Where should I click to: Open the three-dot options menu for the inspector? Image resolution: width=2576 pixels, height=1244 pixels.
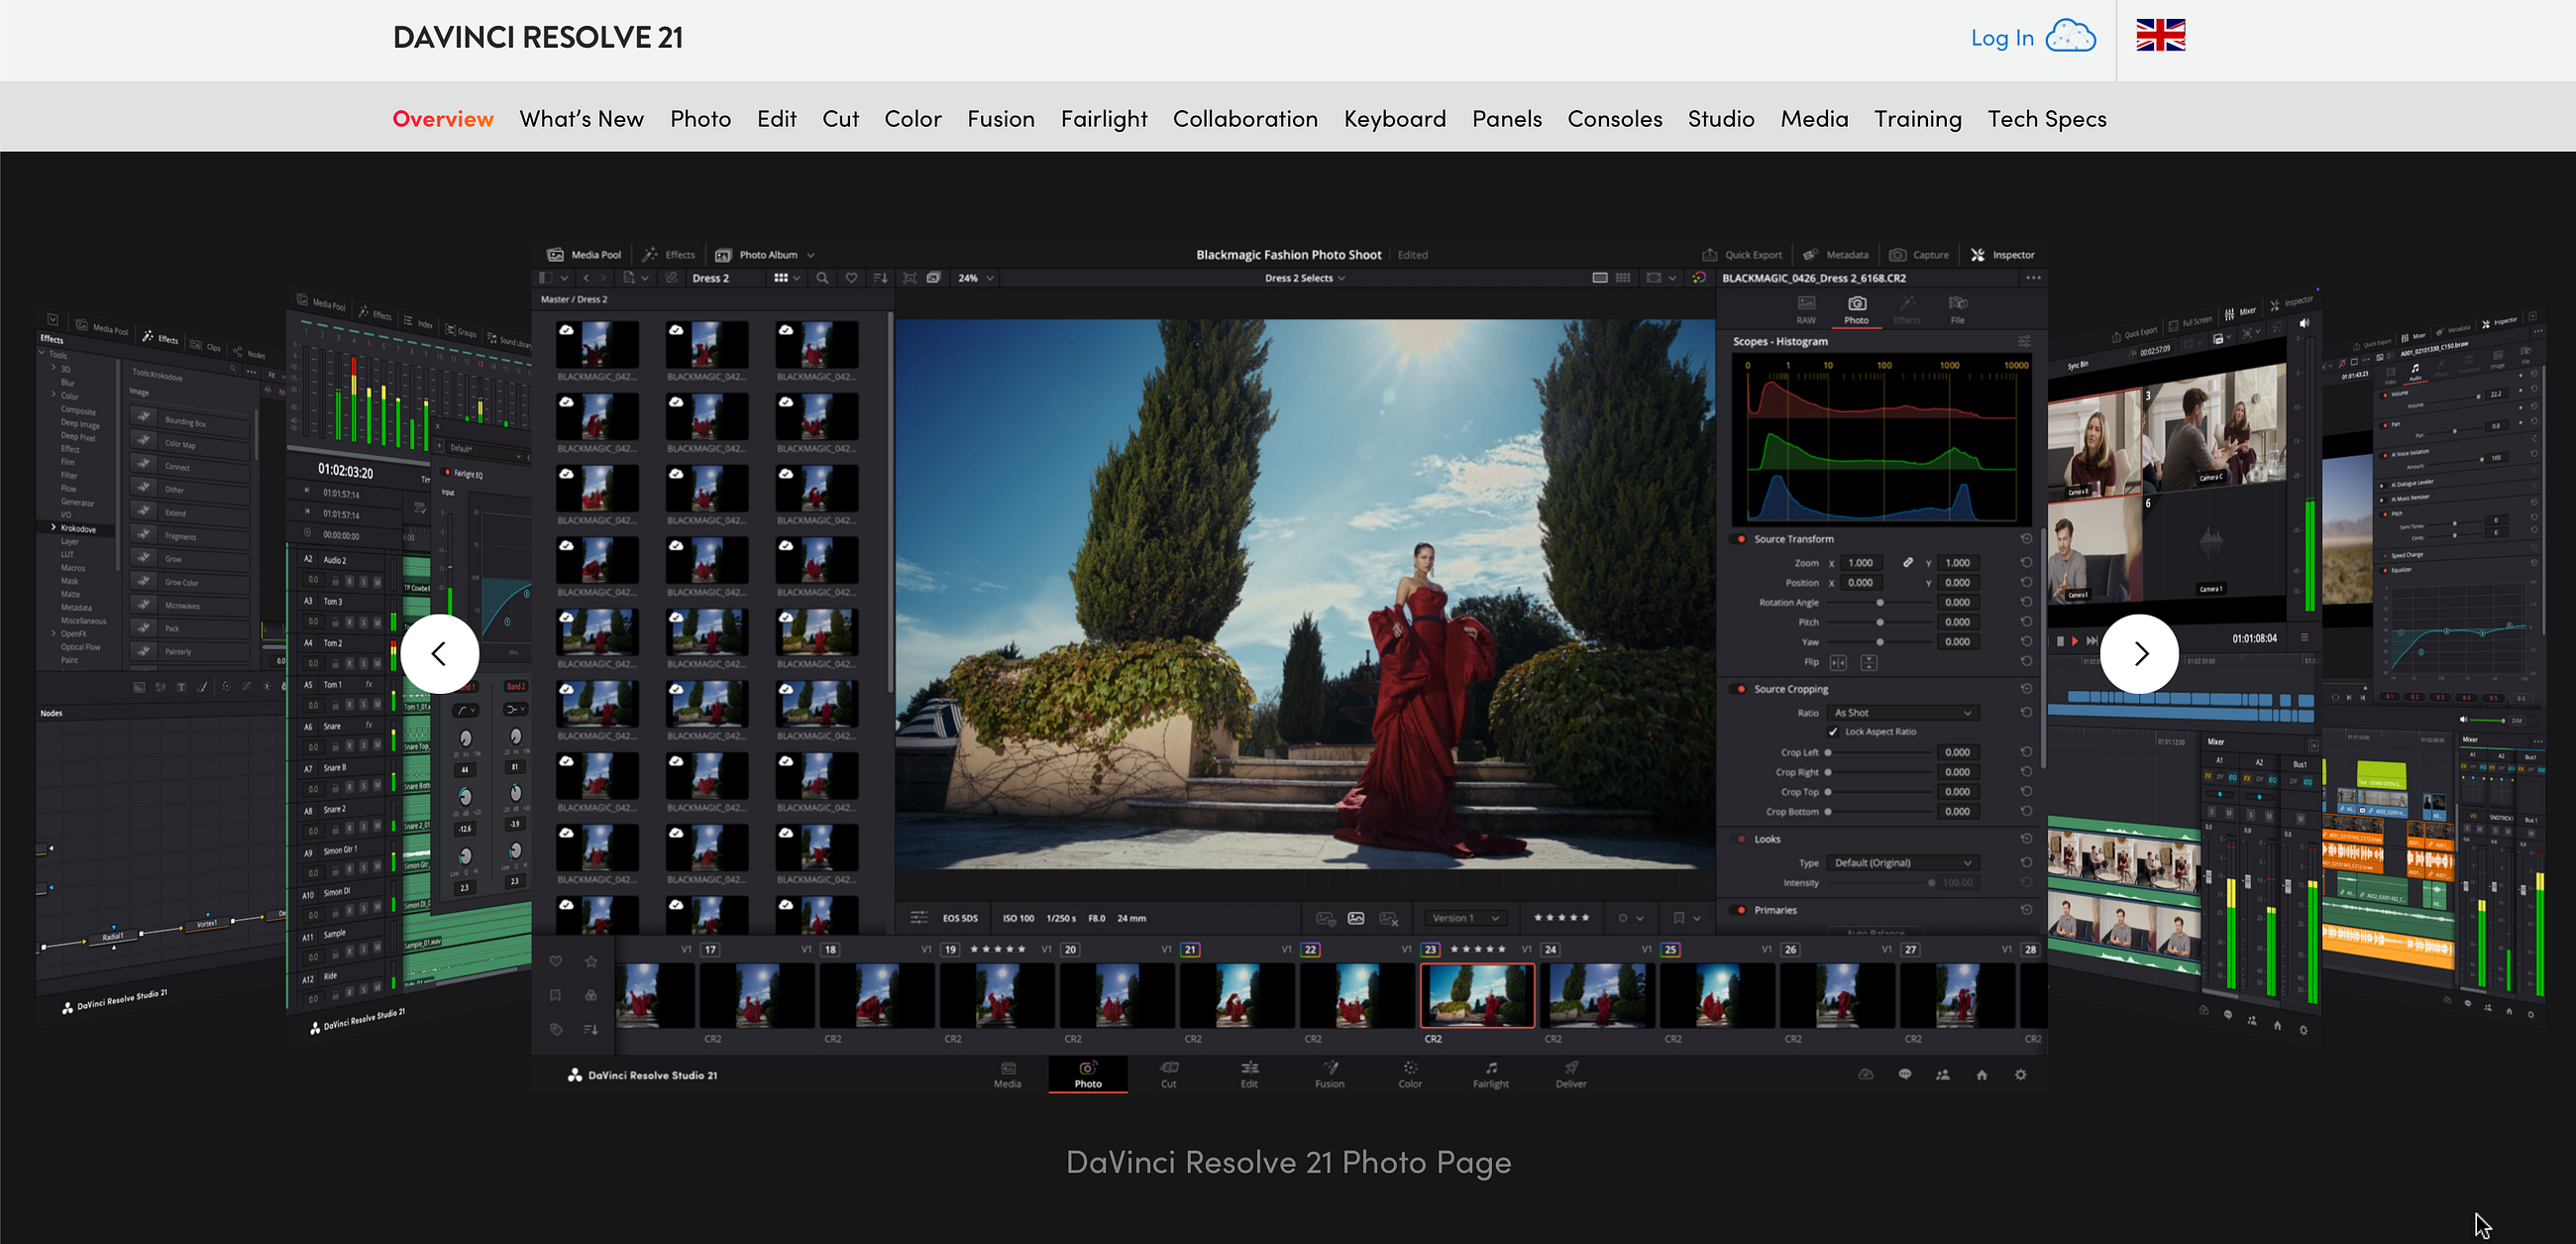pos(2033,279)
